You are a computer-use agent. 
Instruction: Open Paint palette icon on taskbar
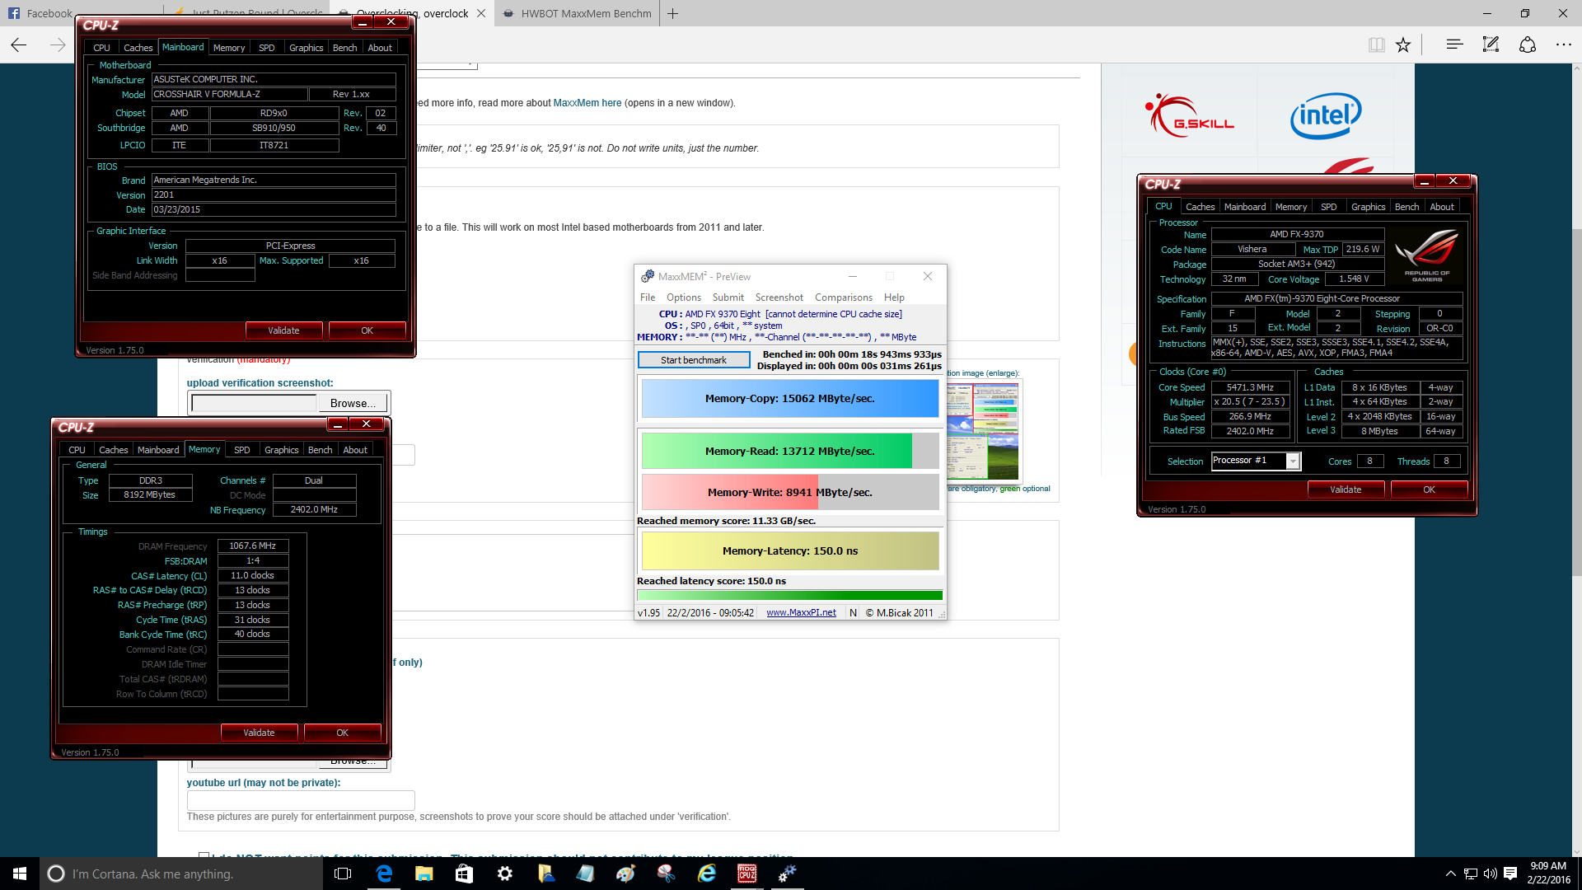click(x=625, y=874)
